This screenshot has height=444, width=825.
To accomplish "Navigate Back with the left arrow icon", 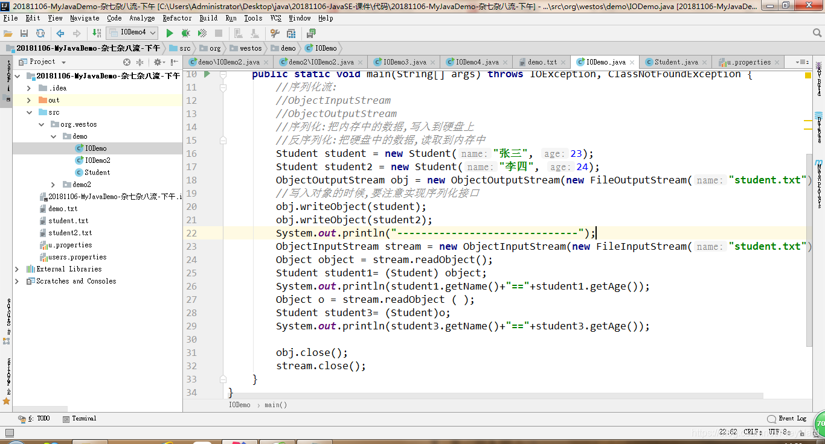I will pos(60,33).
